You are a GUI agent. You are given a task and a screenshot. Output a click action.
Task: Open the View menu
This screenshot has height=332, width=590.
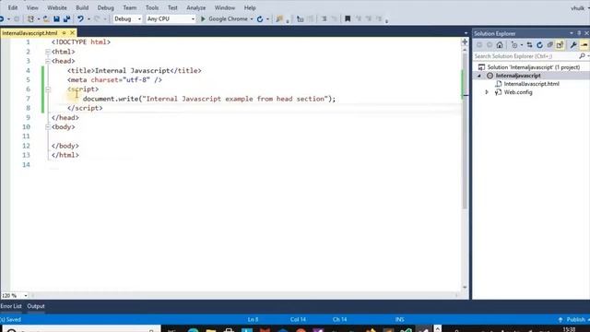[32, 7]
